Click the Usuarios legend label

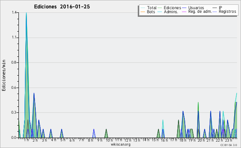[196, 8]
